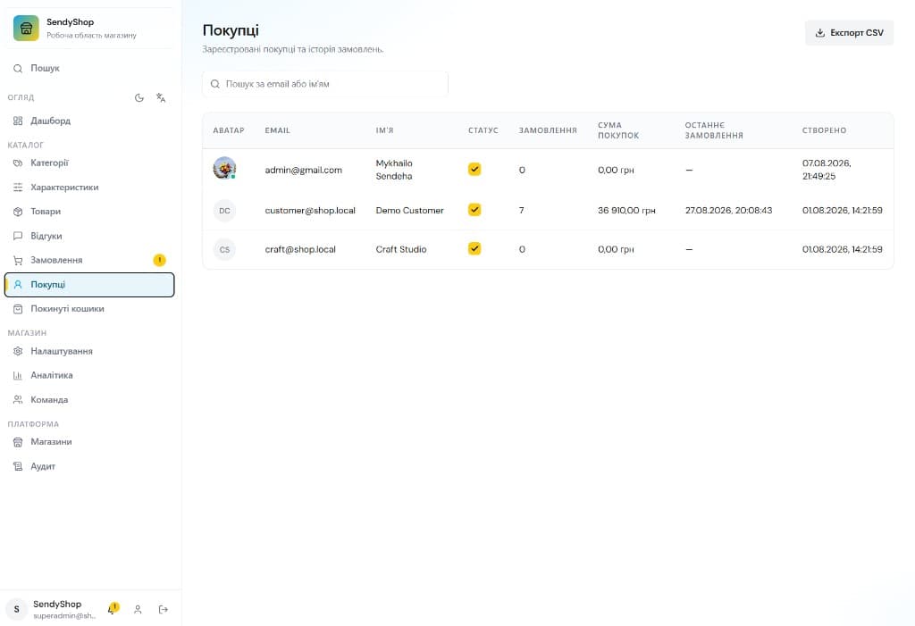Open Характеристики in sidebar

pos(89,188)
